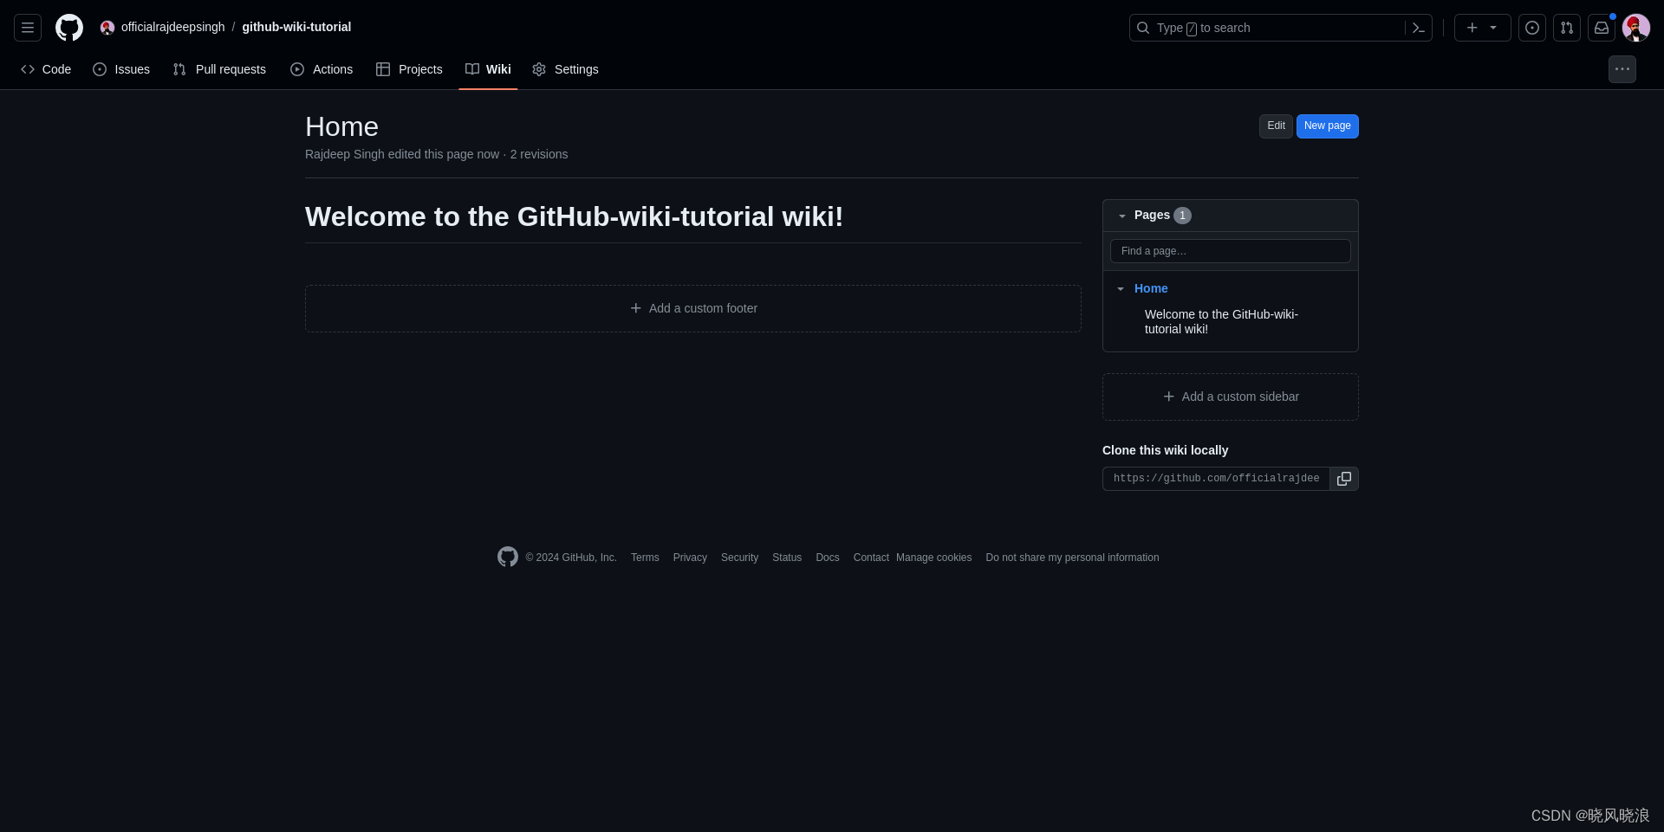The width and height of the screenshot is (1664, 832).
Task: Open the github-wiki-tutorial repository link
Action: 296,27
